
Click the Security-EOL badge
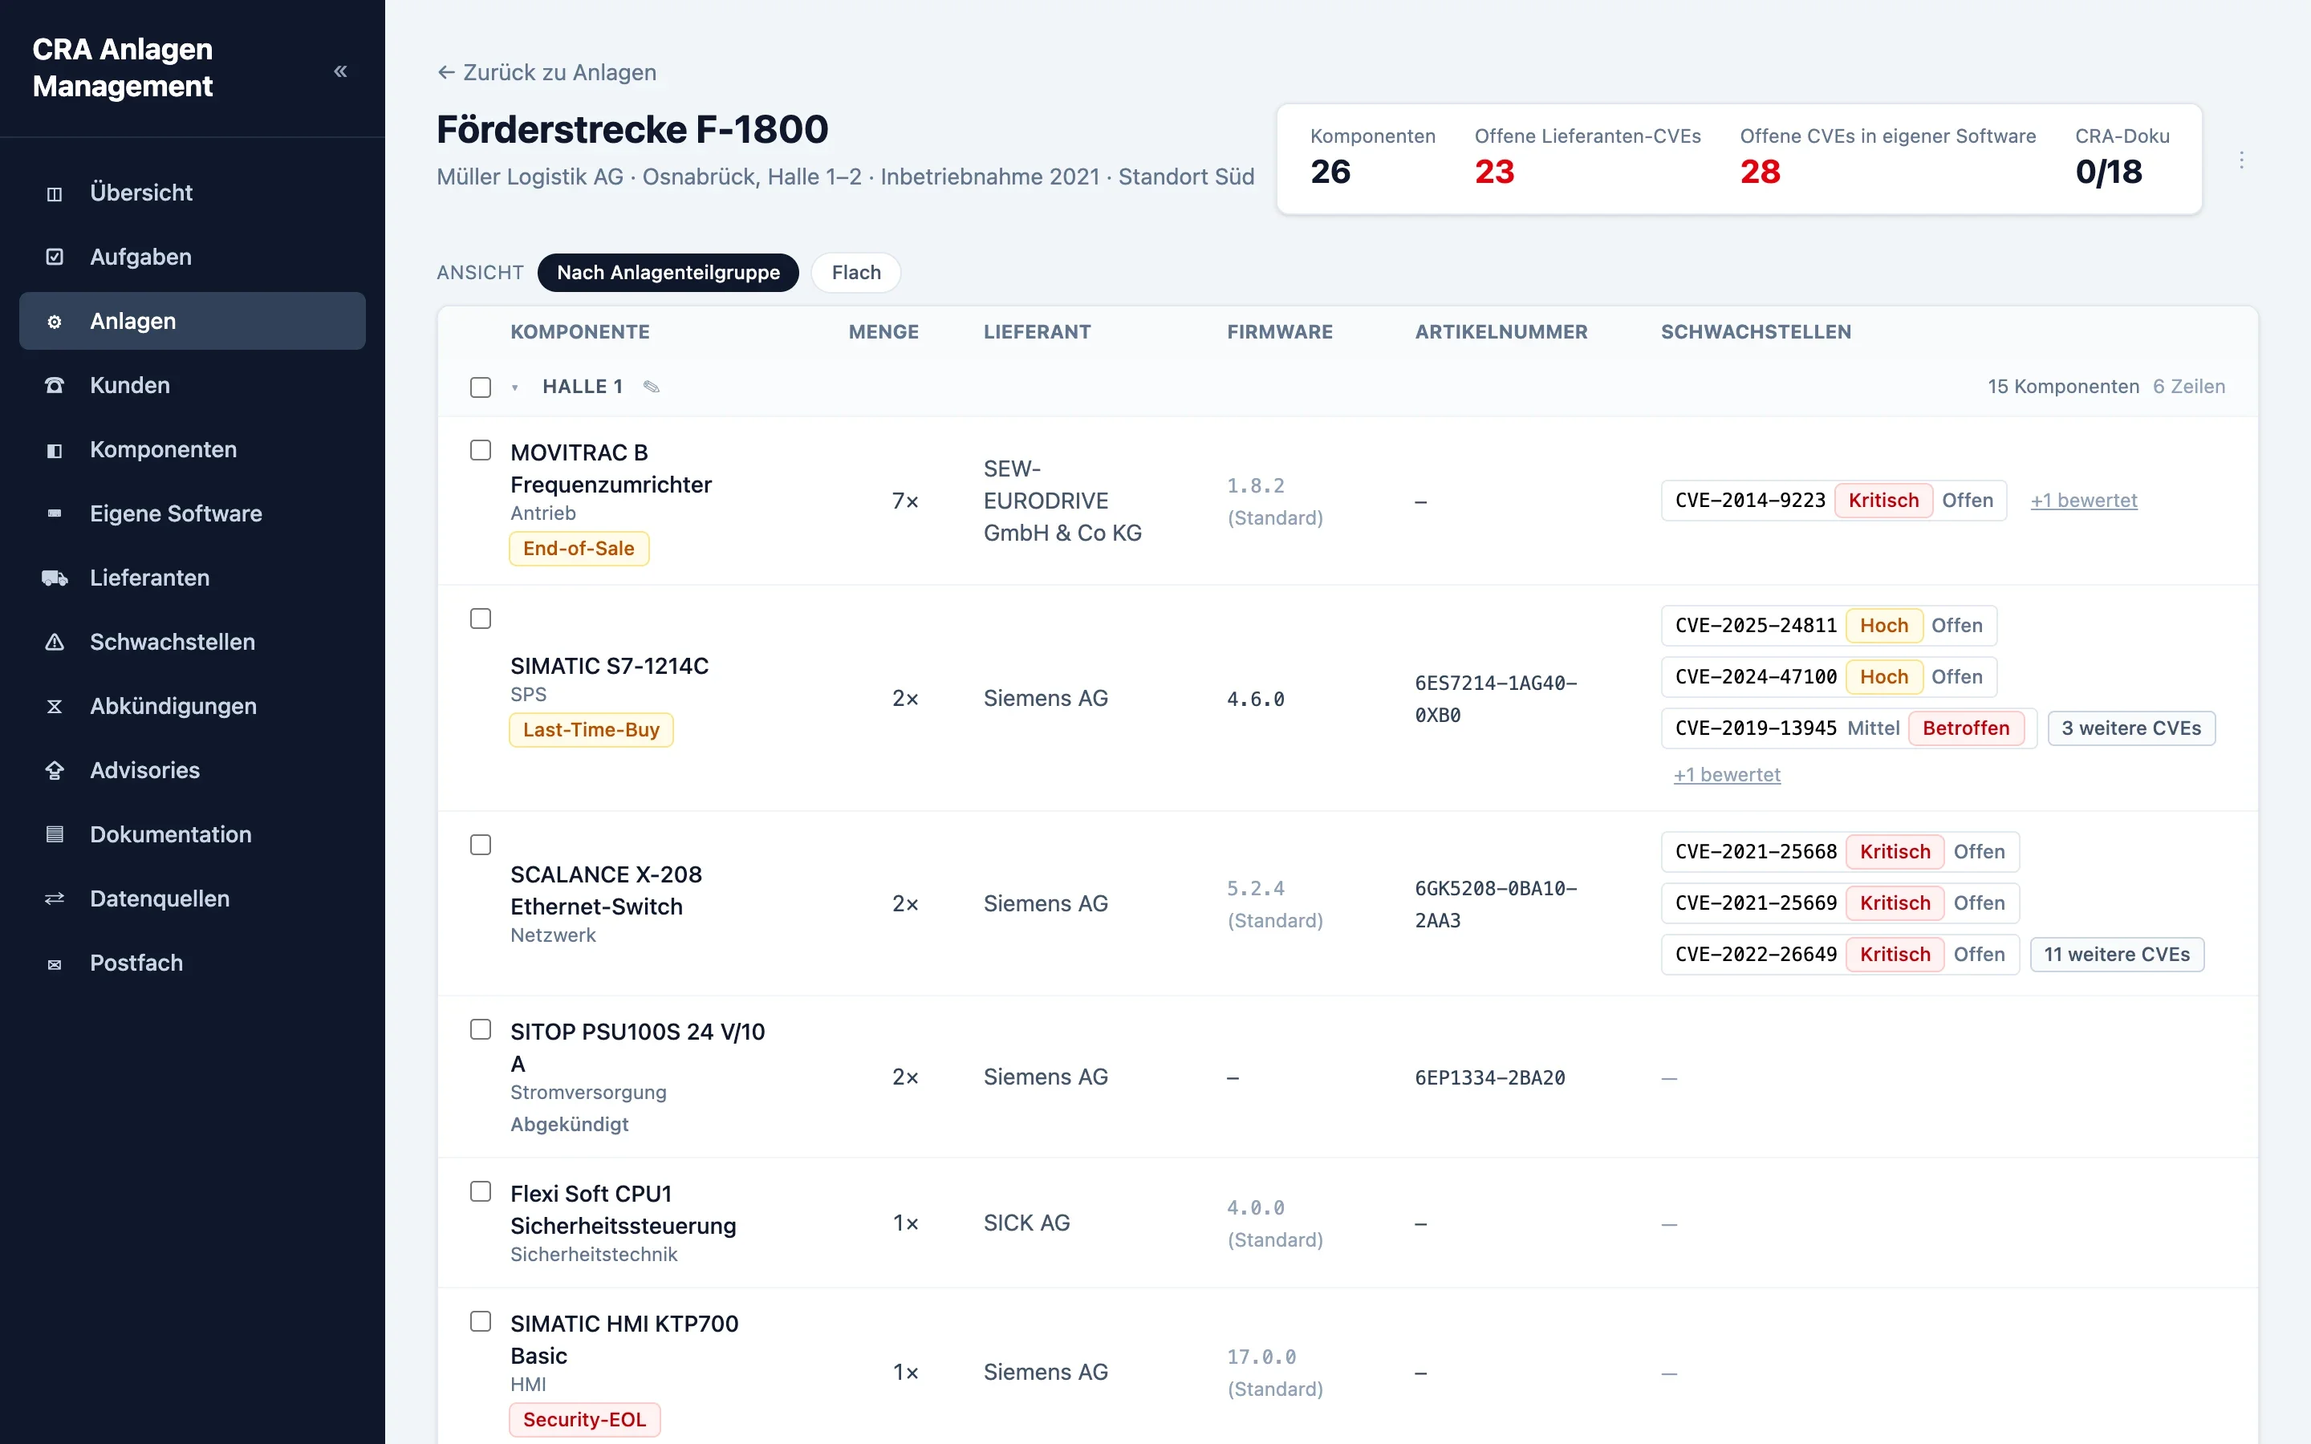pyautogui.click(x=584, y=1420)
